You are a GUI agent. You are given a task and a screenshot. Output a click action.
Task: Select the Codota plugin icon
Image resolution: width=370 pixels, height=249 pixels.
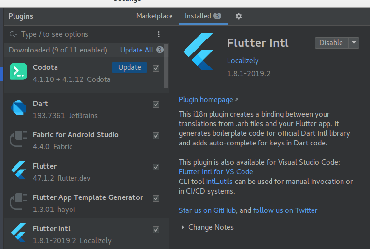(18, 72)
